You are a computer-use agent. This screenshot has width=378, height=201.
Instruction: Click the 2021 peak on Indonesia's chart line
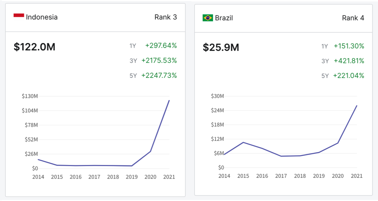169,101
